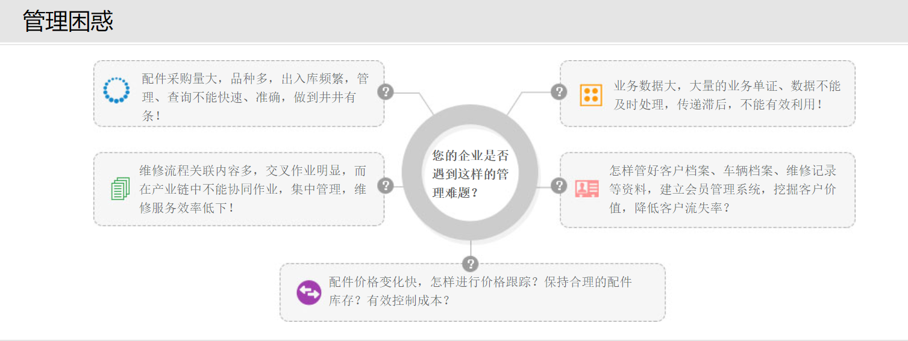
Task: Click text 维修流程关联内容多
Action: pos(196,171)
